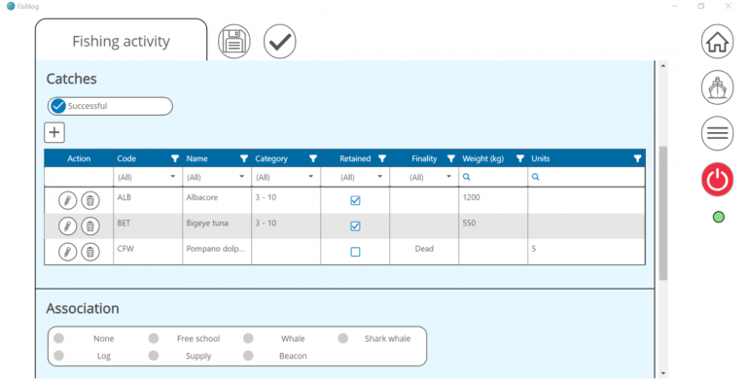The height and width of the screenshot is (379, 747).
Task: Click the Weight search magnifier icon
Action: (x=467, y=177)
